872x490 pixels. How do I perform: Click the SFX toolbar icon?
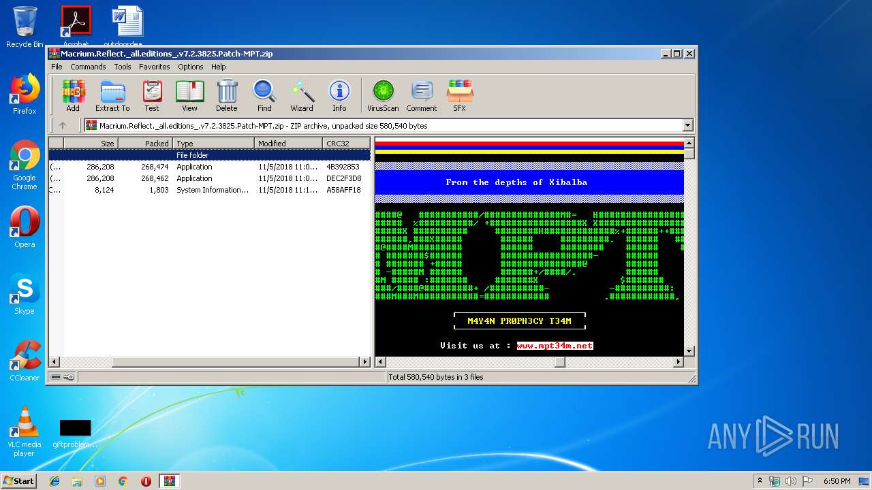click(x=460, y=95)
